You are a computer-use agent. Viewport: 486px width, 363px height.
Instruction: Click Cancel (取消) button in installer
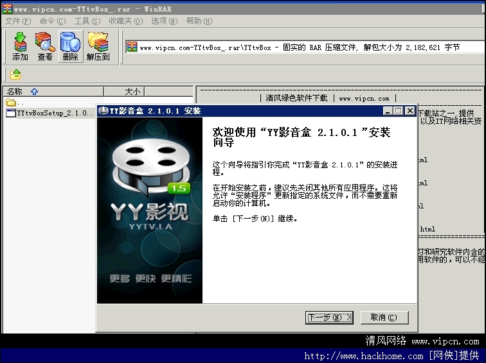point(379,317)
